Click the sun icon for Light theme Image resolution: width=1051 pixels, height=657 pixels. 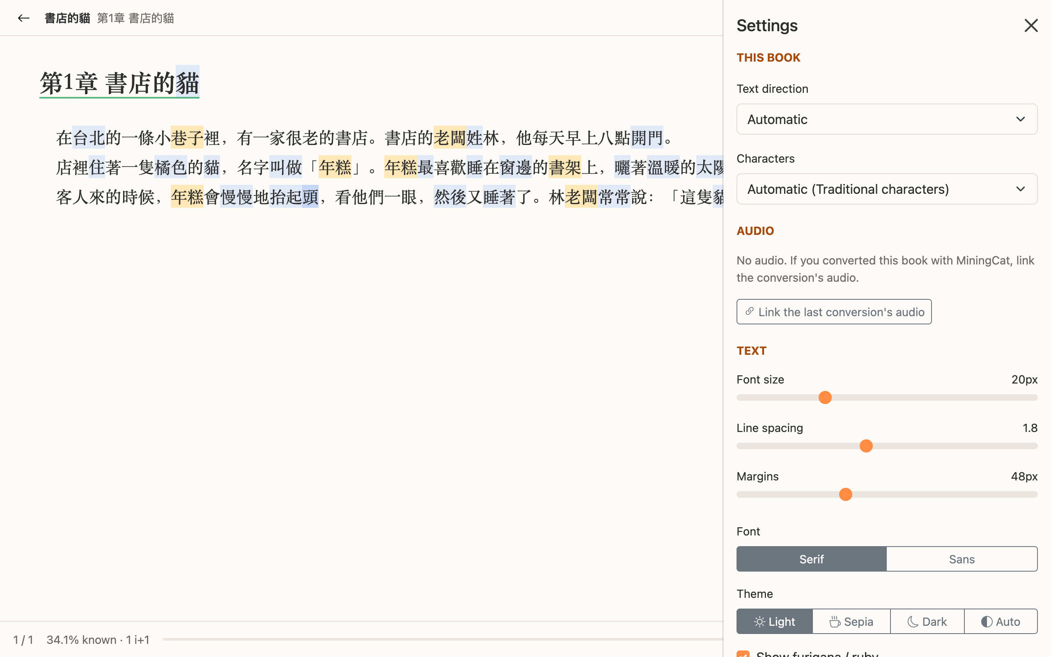[759, 621]
